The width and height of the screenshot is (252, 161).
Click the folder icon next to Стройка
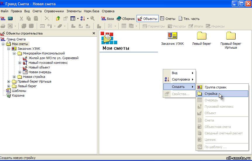coord(200,94)
